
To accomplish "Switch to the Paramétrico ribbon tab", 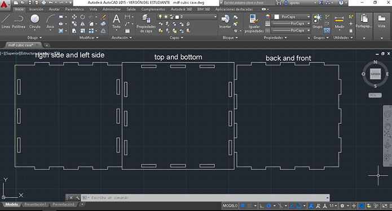I will point(74,9).
